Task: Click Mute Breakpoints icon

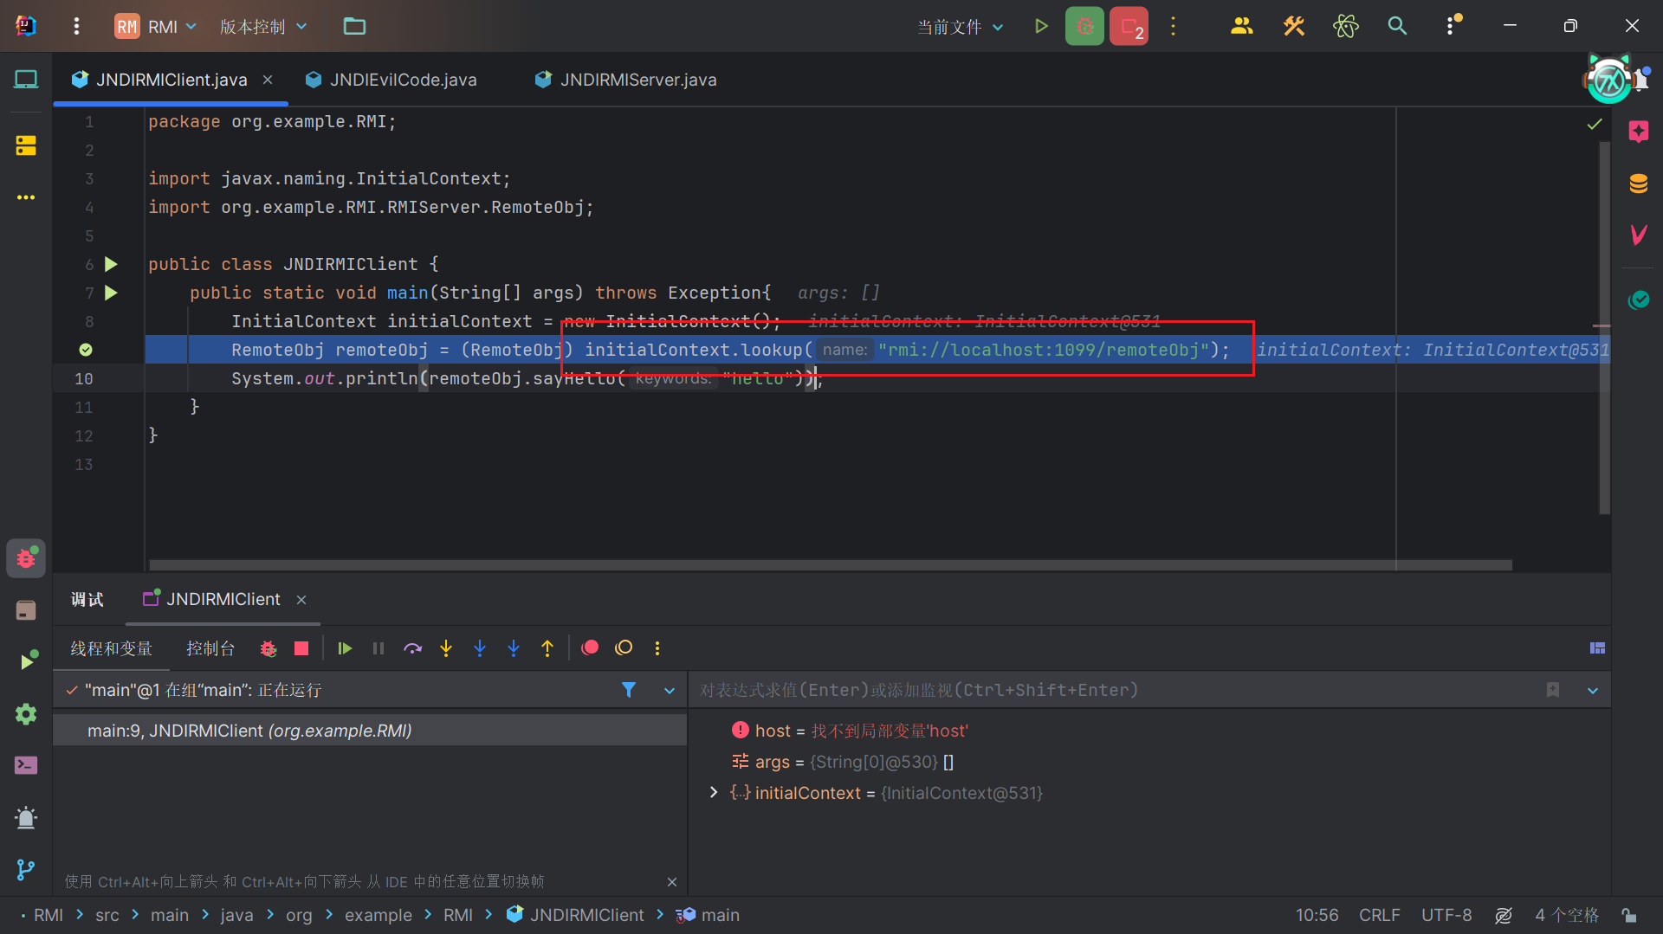Action: (624, 648)
